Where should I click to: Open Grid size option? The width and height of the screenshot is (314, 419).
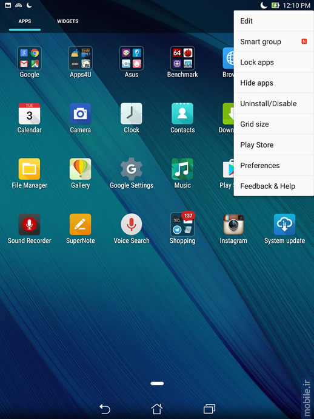point(274,124)
